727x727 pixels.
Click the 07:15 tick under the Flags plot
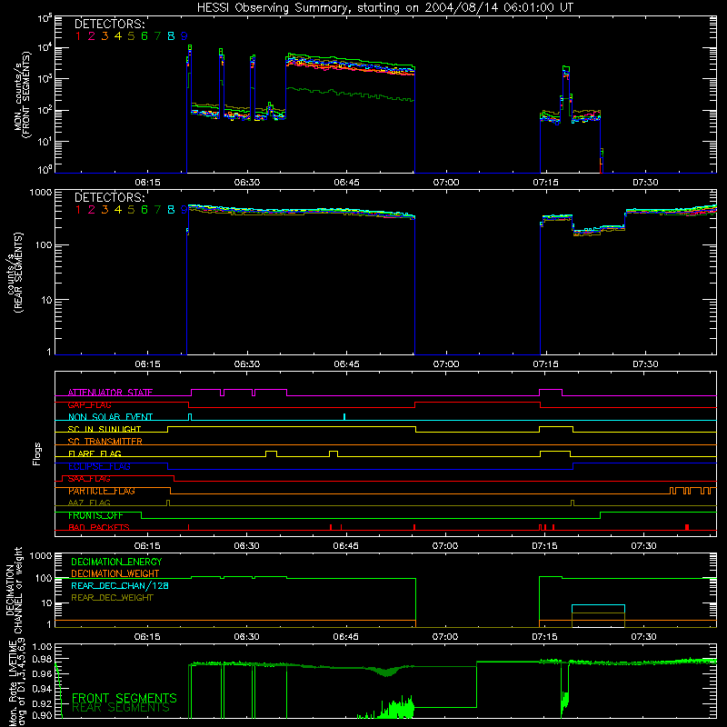544,546
